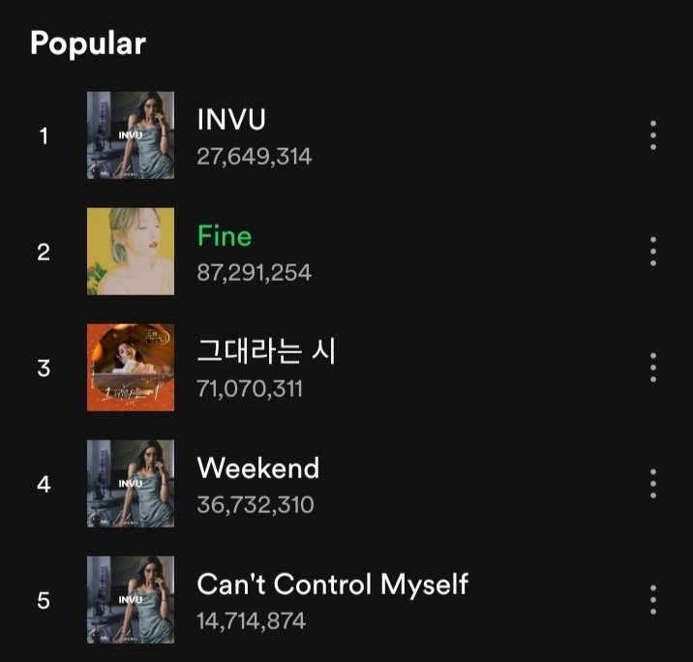693x662 pixels.
Task: Click album cover beside Can't Control Myself
Action: coord(131,600)
